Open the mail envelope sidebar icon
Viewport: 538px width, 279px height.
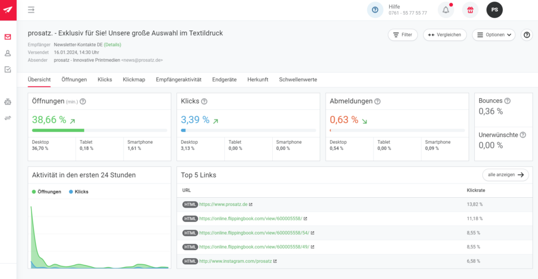(8, 37)
